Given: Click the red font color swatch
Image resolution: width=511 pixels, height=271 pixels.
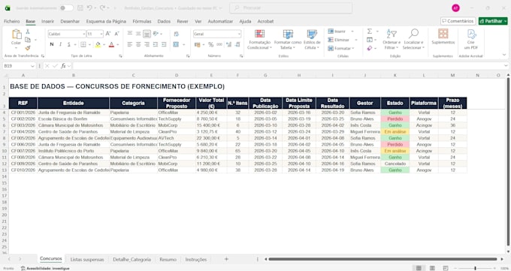Looking at the screenshot, I should 111,44.
